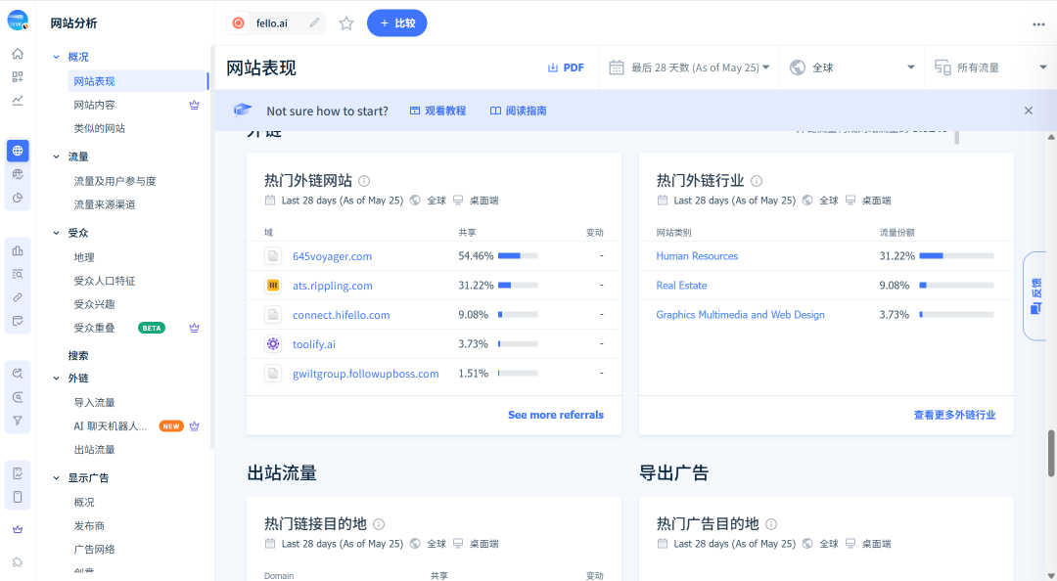Open 出站流量 sidebar item

[x=94, y=450]
